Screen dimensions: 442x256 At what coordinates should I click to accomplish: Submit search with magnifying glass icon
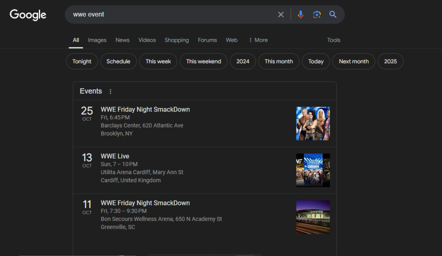[333, 15]
